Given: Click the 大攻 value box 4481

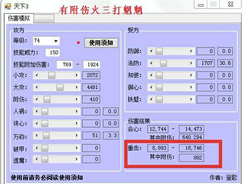Looking at the screenshot, I should (x=91, y=87).
